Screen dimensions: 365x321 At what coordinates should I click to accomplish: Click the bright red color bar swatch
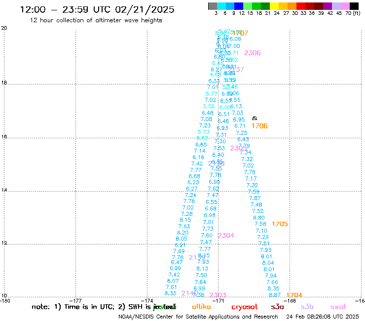coord(301,6)
